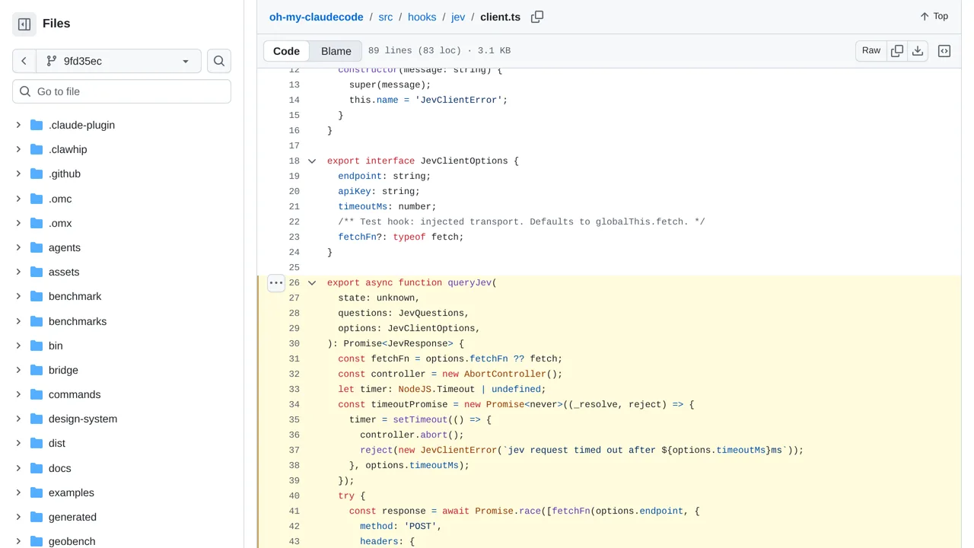Viewport: 974px width, 548px height.
Task: Open the bridge folder
Action: tap(63, 370)
